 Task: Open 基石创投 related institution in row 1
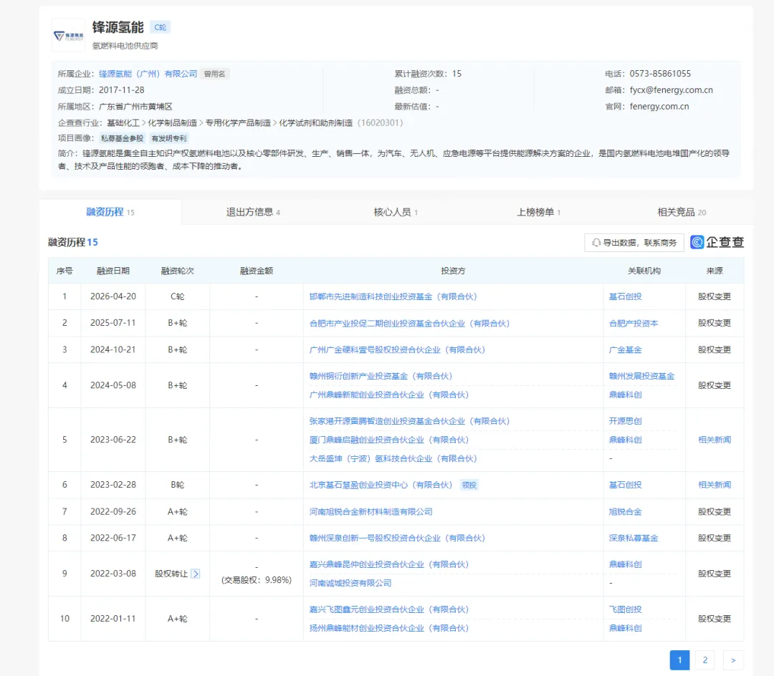[x=625, y=296]
